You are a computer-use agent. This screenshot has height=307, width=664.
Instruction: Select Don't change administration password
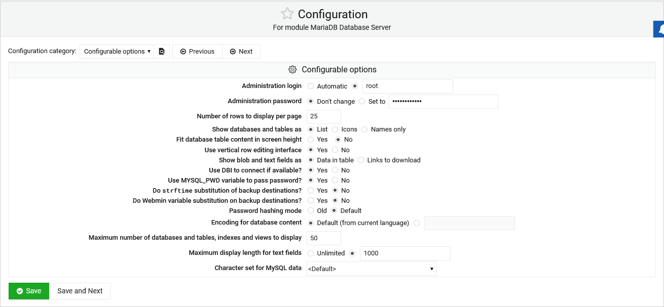[x=311, y=101]
